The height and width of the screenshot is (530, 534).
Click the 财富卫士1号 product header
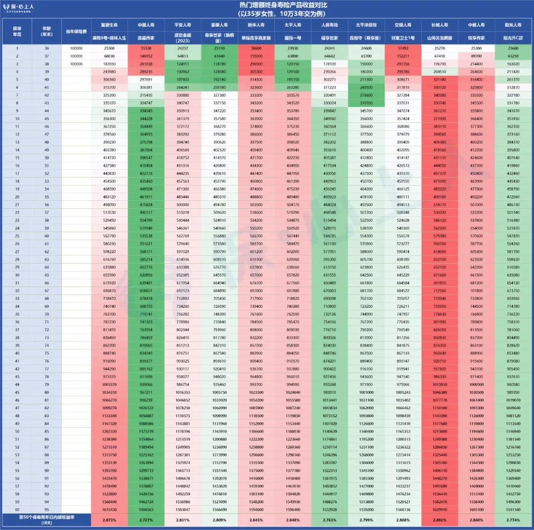(x=401, y=38)
